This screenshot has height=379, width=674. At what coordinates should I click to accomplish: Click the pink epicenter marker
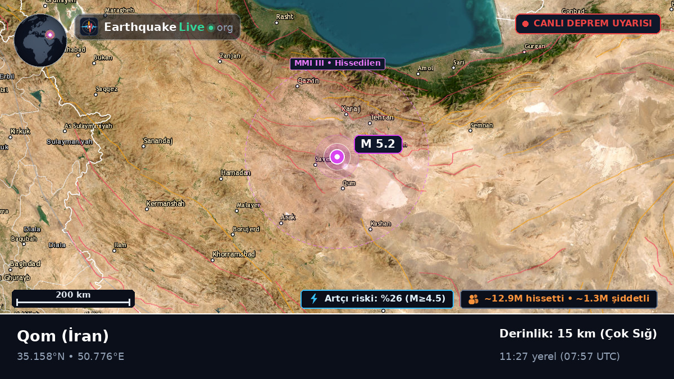(x=337, y=157)
